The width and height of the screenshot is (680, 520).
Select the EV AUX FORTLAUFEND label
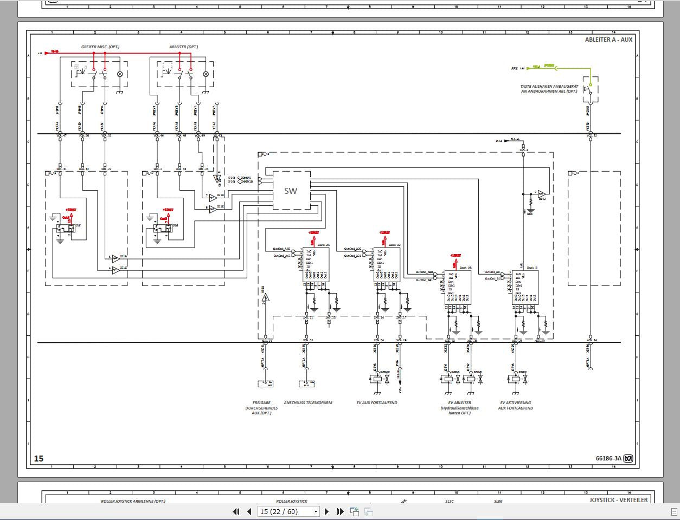pos(377,403)
